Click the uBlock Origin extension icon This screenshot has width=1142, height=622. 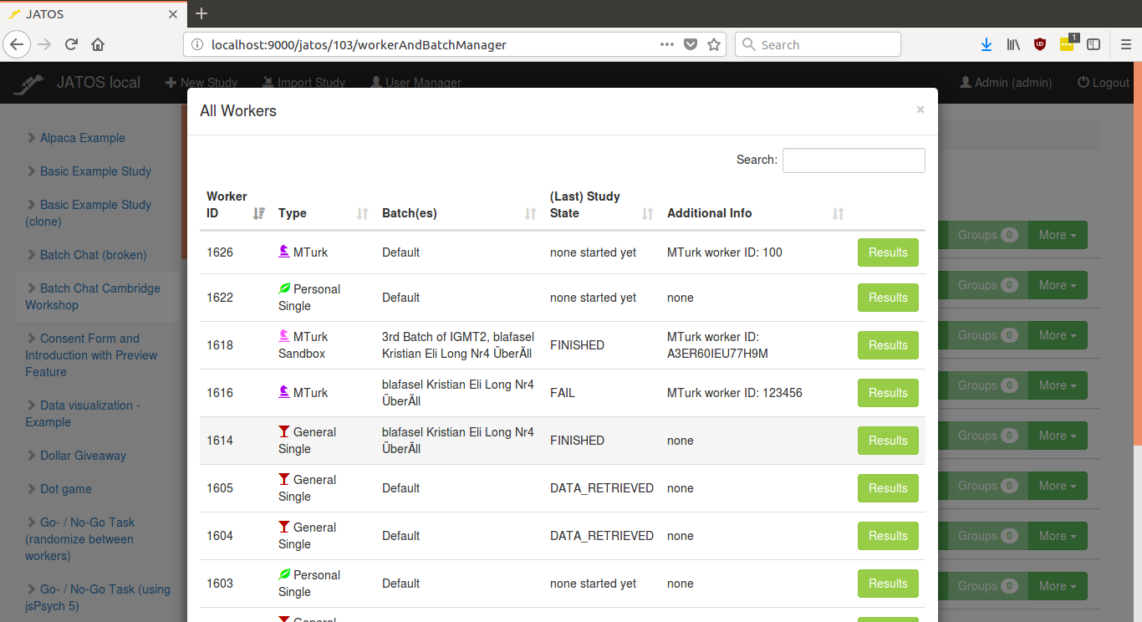point(1040,44)
